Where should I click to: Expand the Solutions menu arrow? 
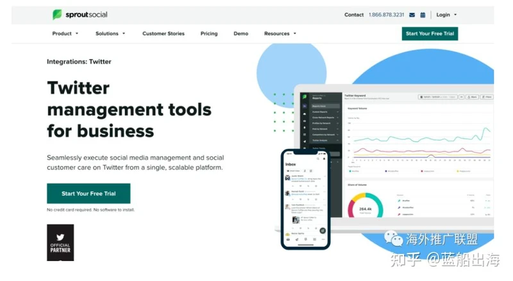point(124,33)
